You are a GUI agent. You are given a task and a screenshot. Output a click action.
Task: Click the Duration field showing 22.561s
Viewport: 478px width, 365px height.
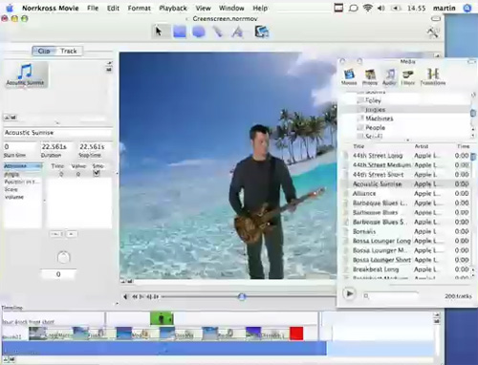pos(57,147)
